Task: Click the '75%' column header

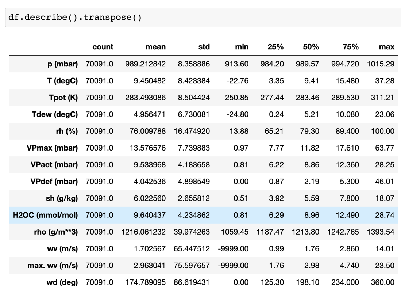Action: click(x=351, y=47)
